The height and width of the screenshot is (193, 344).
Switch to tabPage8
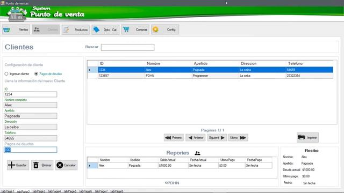pyautogui.click(x=117, y=191)
